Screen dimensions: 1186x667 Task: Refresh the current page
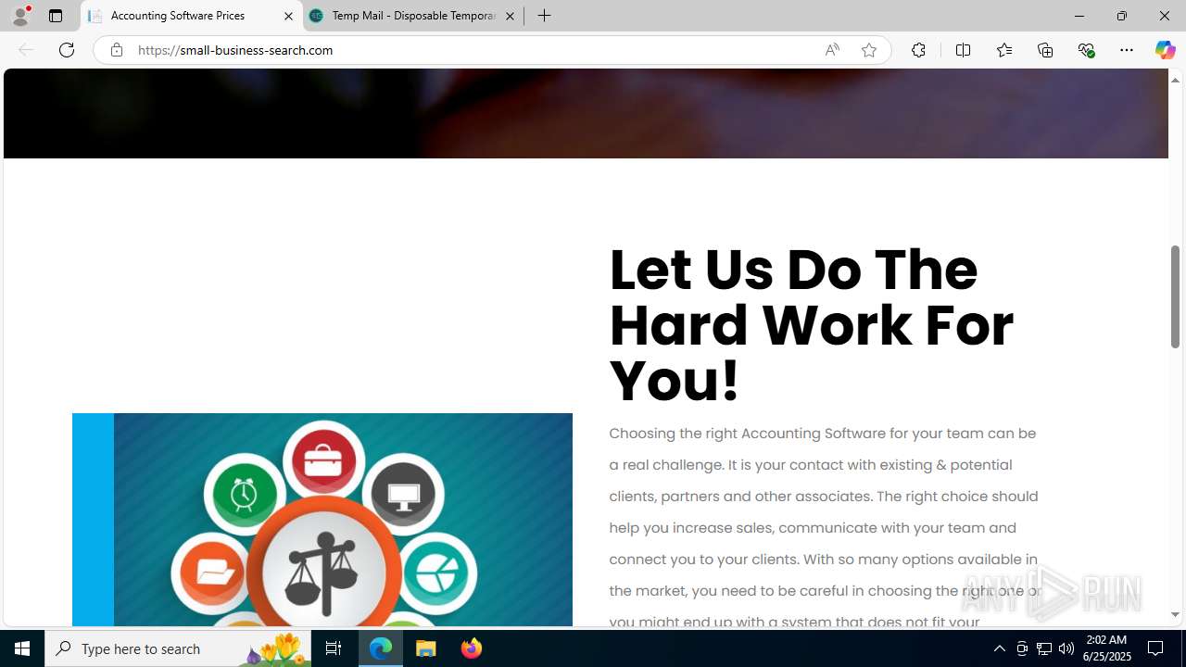pos(67,50)
